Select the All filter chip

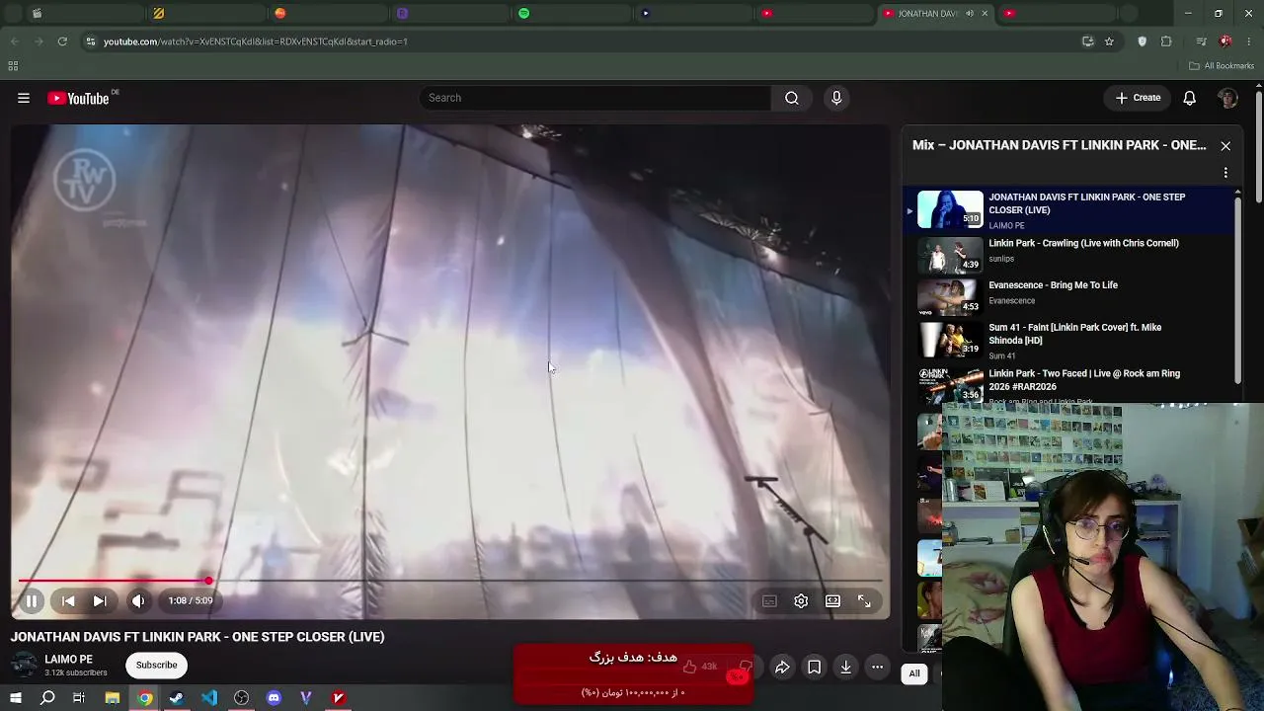(x=914, y=673)
